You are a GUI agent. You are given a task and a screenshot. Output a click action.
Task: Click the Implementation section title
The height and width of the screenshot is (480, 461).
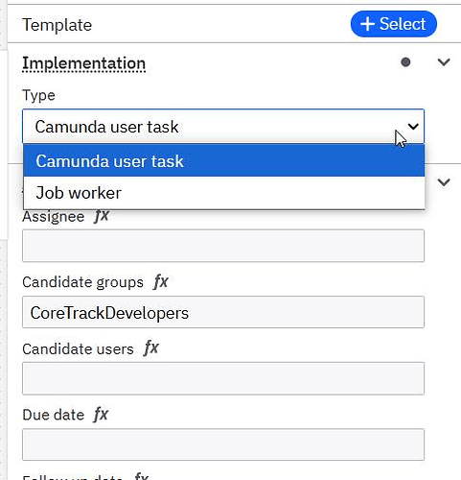(84, 63)
